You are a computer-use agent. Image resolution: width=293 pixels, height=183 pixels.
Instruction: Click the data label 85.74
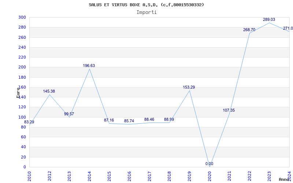tap(129, 121)
